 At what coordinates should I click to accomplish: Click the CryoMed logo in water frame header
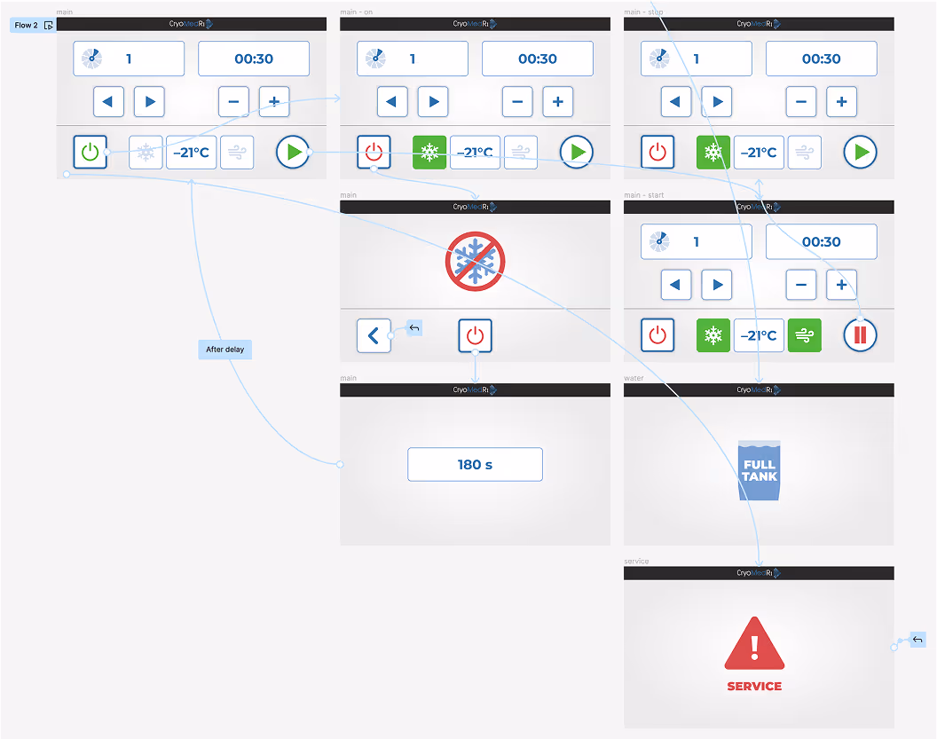point(759,389)
